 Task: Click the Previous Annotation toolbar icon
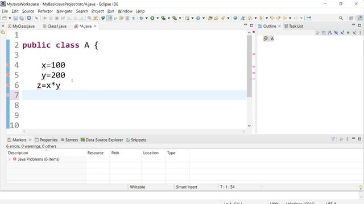pyautogui.click(x=261, y=18)
